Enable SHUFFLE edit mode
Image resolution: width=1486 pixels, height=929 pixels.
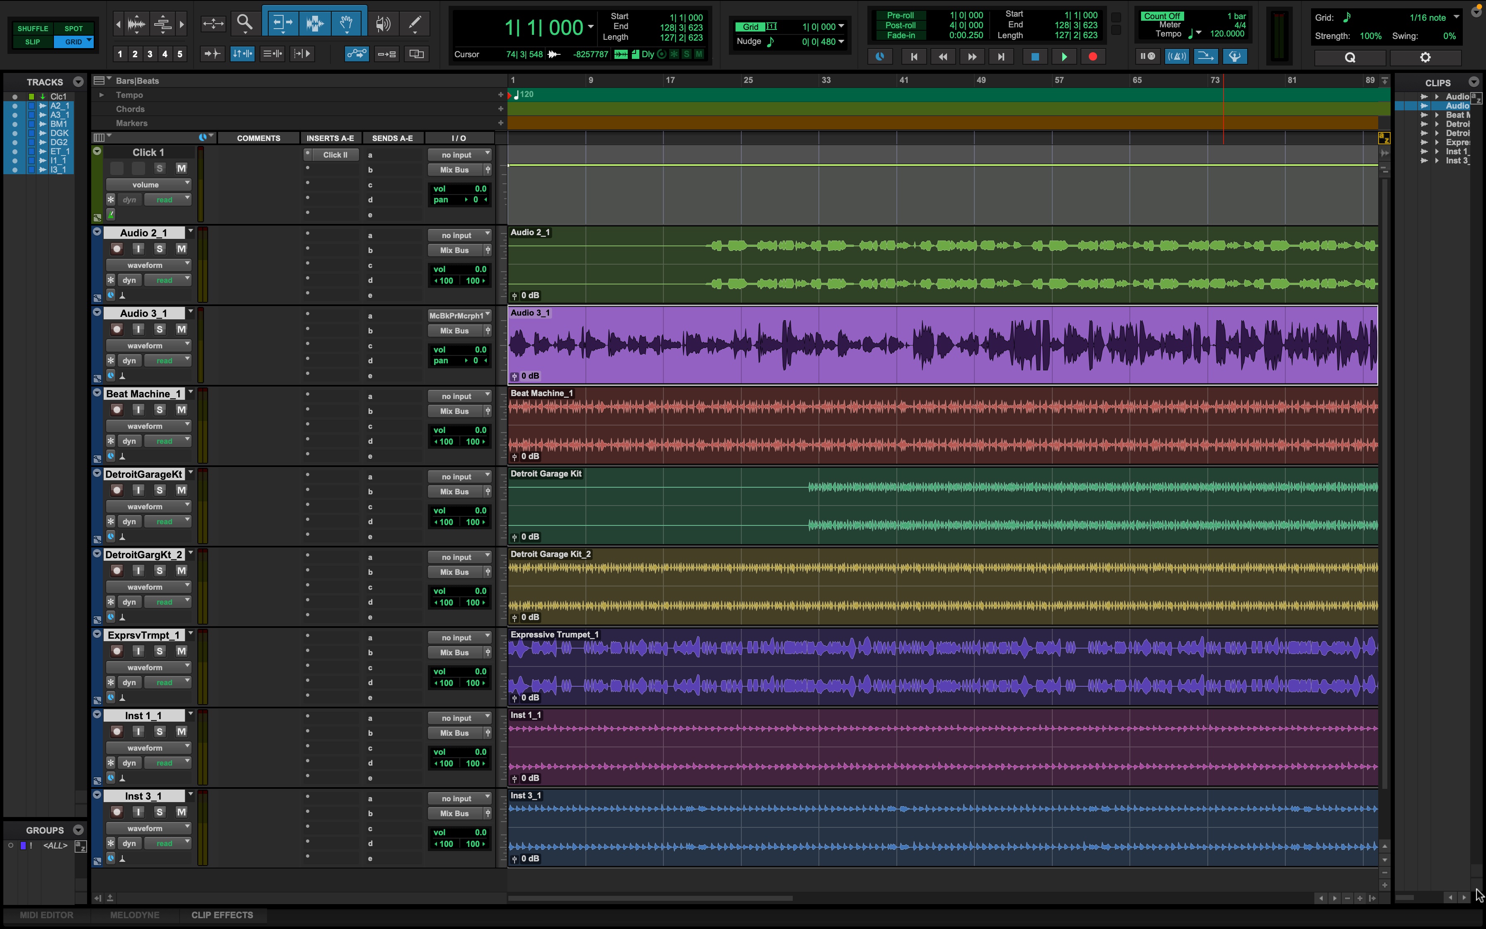(32, 28)
